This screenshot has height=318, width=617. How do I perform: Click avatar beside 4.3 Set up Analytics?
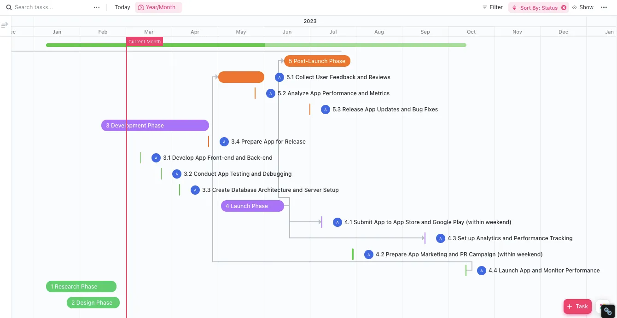[441, 238]
